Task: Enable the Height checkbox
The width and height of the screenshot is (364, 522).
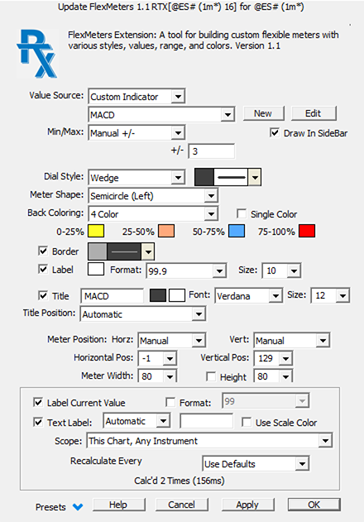Action: pyautogui.click(x=210, y=376)
